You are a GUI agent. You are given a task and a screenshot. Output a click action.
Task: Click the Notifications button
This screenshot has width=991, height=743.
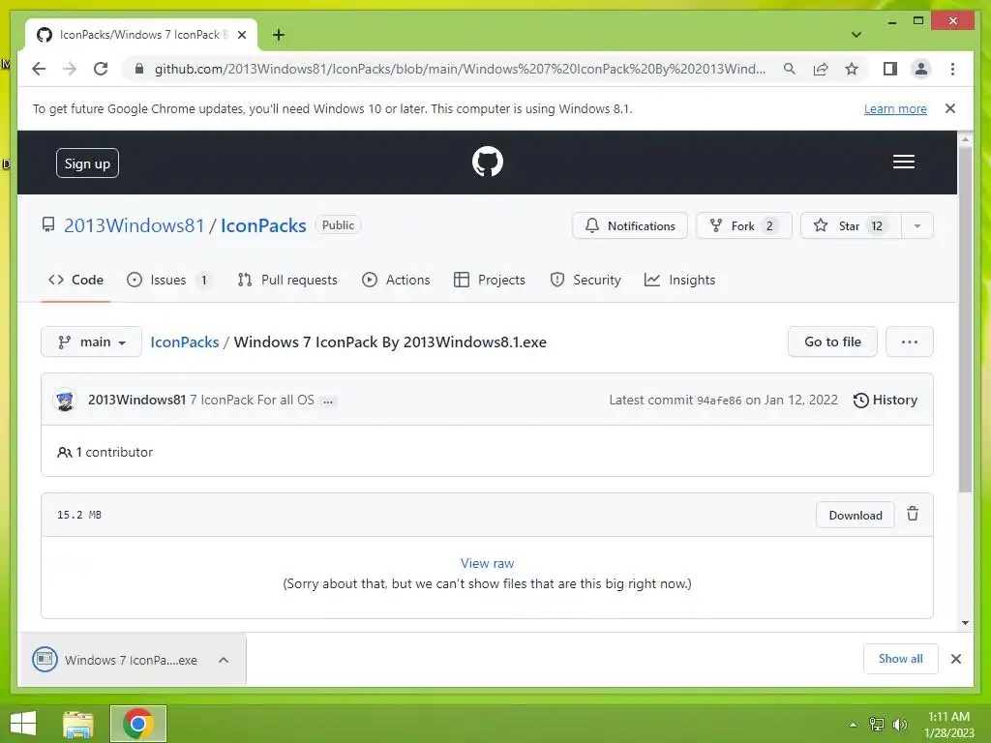pos(629,225)
